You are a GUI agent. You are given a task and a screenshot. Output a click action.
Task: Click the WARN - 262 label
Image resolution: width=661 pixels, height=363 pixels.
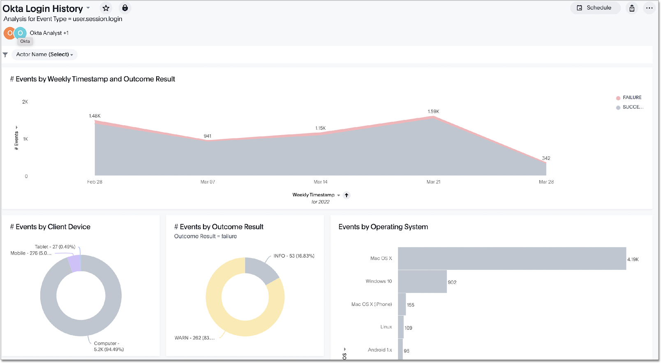[194, 338]
